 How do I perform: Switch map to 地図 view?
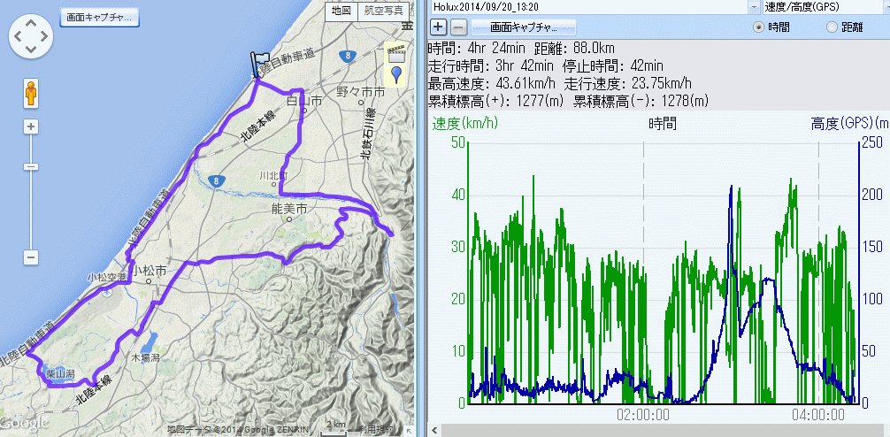340,11
